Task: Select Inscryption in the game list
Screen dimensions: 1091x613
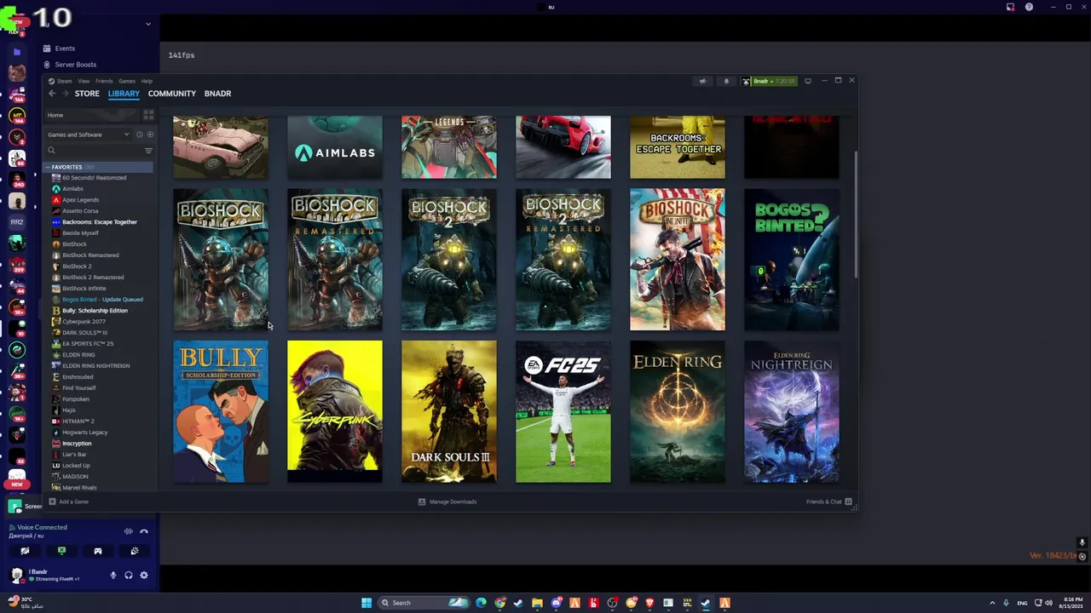Action: pyautogui.click(x=77, y=444)
